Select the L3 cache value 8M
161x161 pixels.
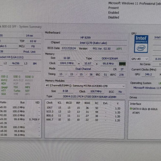[x=35, y=63]
